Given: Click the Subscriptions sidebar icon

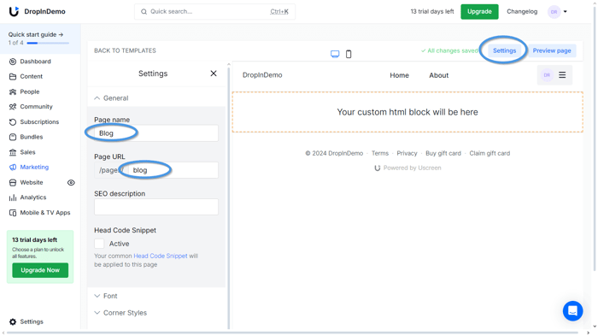Looking at the screenshot, I should 13,121.
